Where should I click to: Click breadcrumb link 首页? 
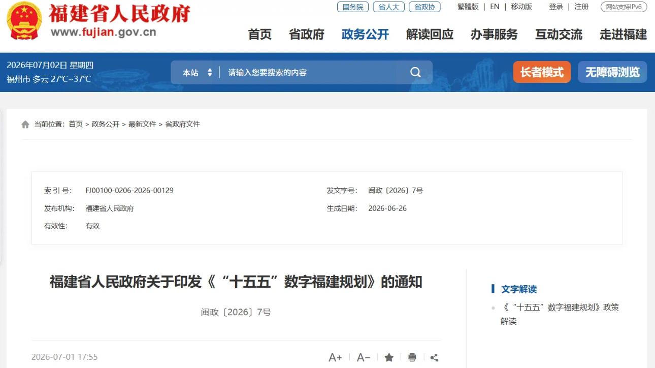76,125
